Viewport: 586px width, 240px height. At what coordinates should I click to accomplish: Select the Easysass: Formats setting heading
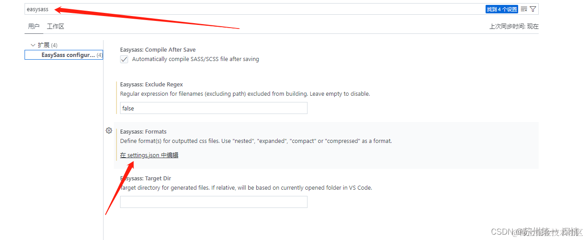coord(143,132)
